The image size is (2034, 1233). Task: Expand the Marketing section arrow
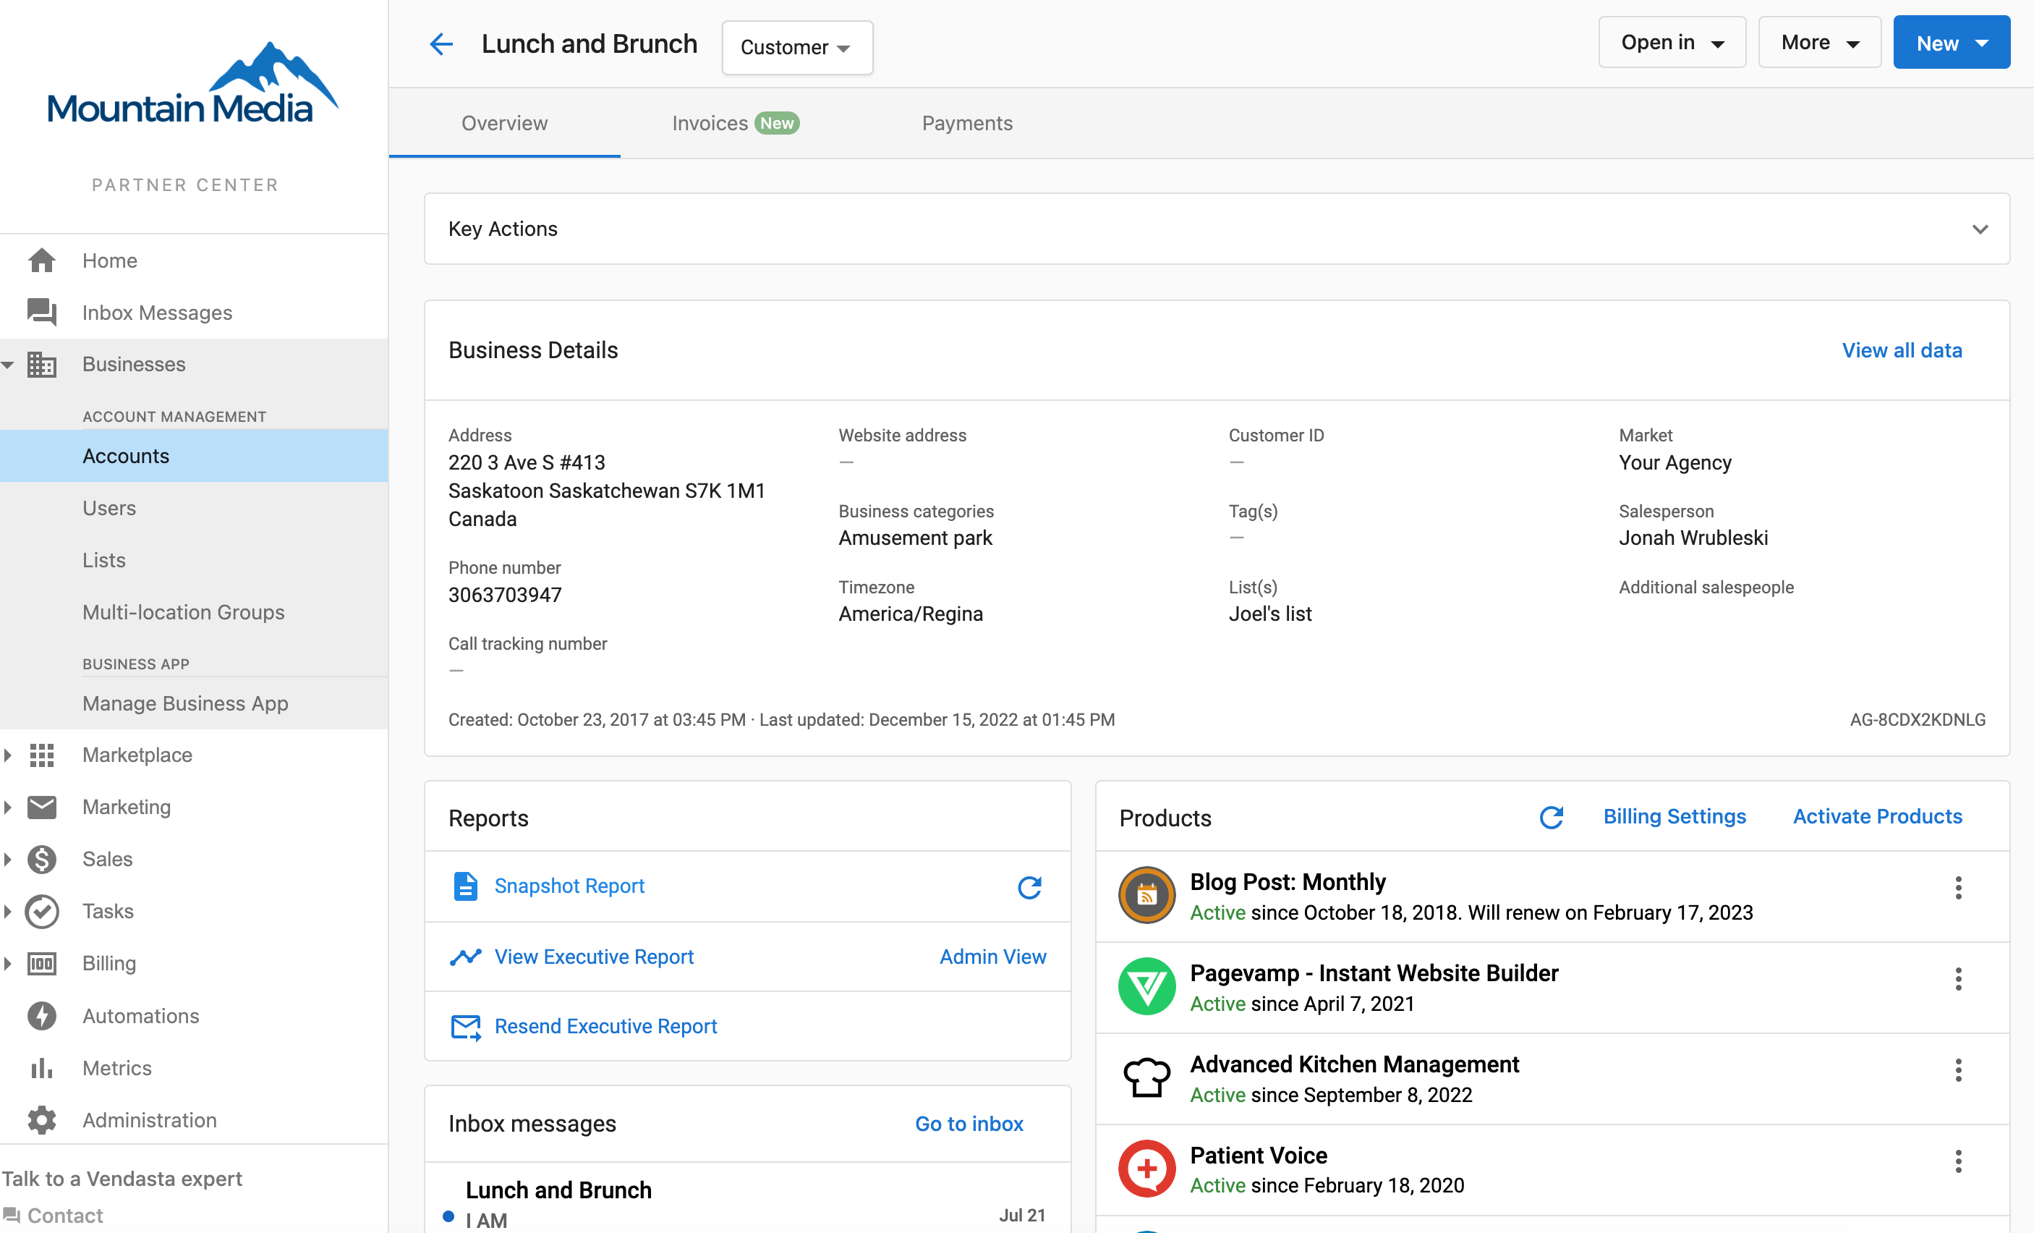8,807
